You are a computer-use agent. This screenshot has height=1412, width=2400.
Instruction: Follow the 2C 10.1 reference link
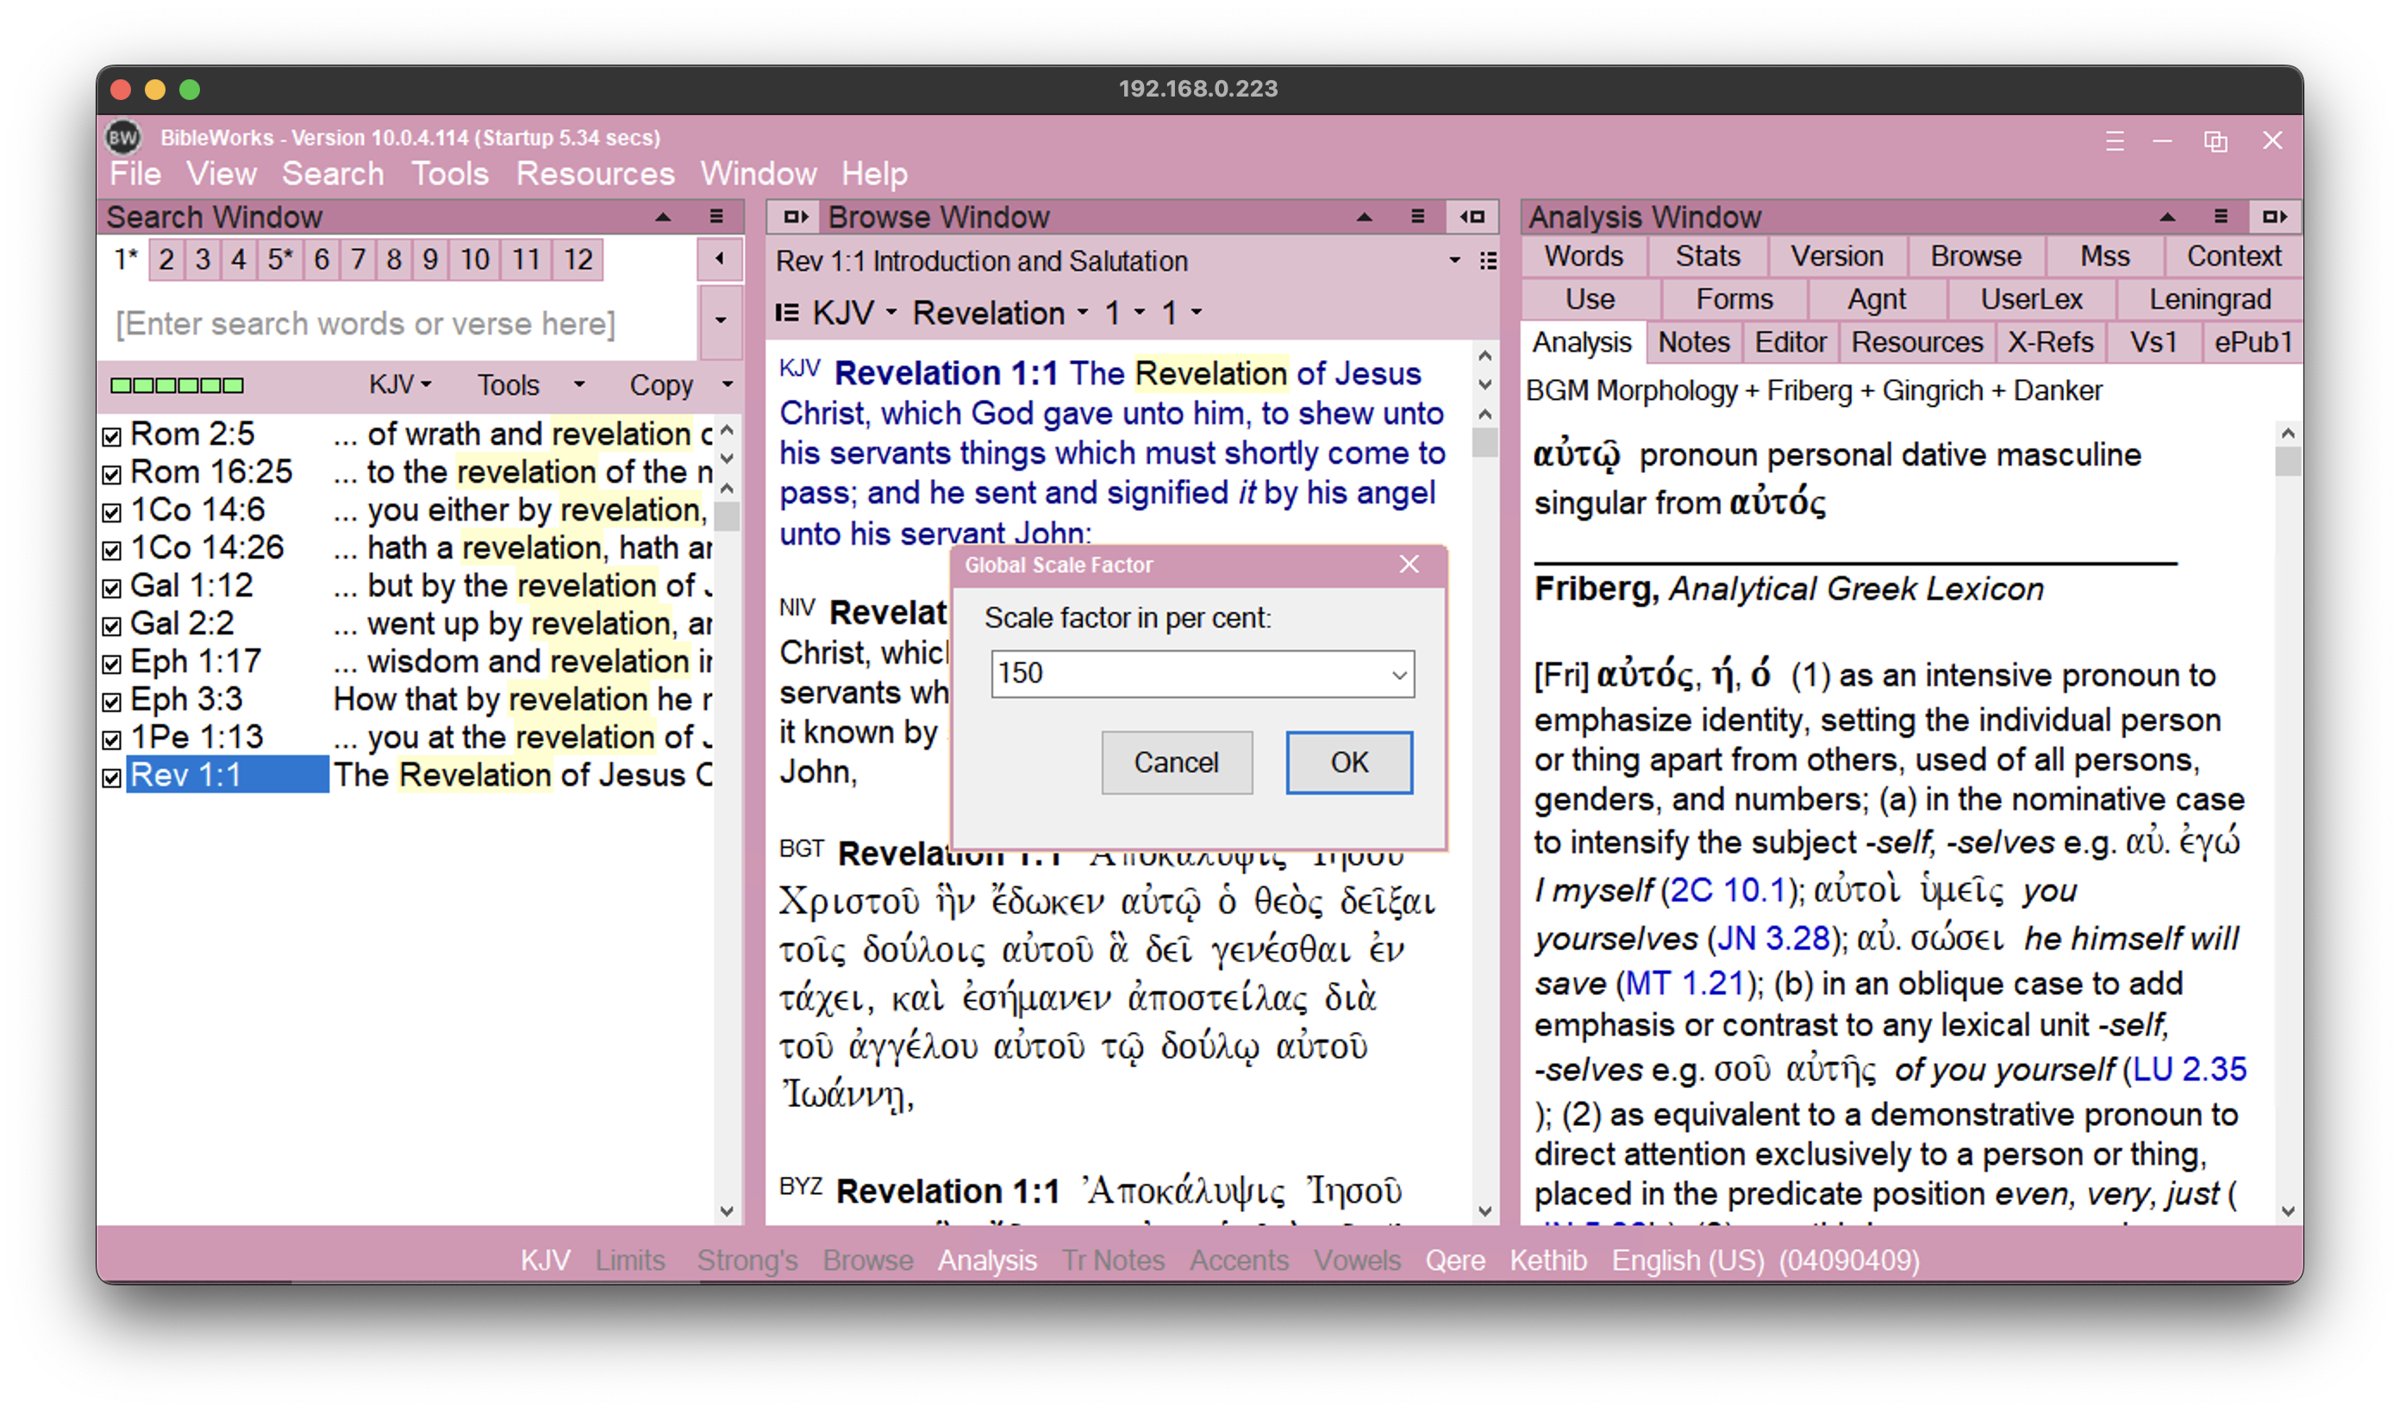pyautogui.click(x=1727, y=890)
